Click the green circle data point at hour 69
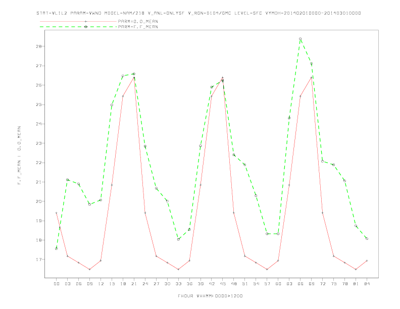Viewport: 400px width, 309px height. [x=312, y=64]
